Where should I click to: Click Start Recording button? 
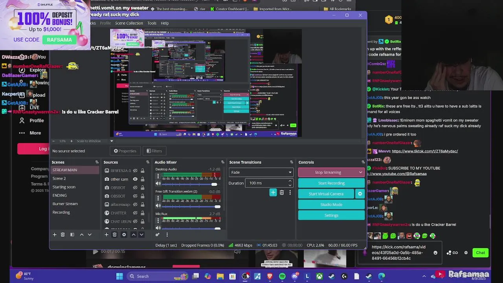coord(331,183)
